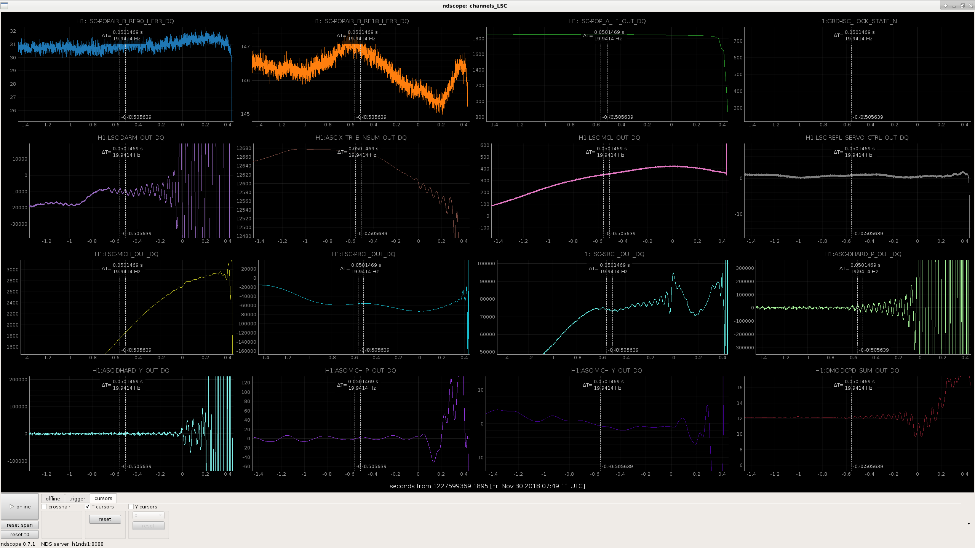Click the T cursor line in DARM plot
Screen dimensions: 975x548
pyautogui.click(x=120, y=190)
